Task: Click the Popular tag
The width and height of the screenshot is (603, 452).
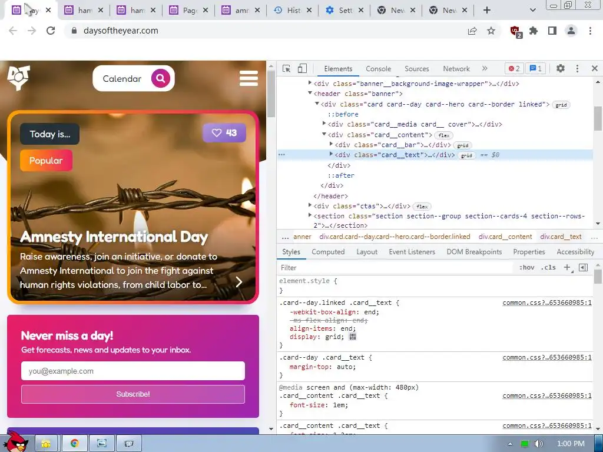Action: [x=46, y=161]
